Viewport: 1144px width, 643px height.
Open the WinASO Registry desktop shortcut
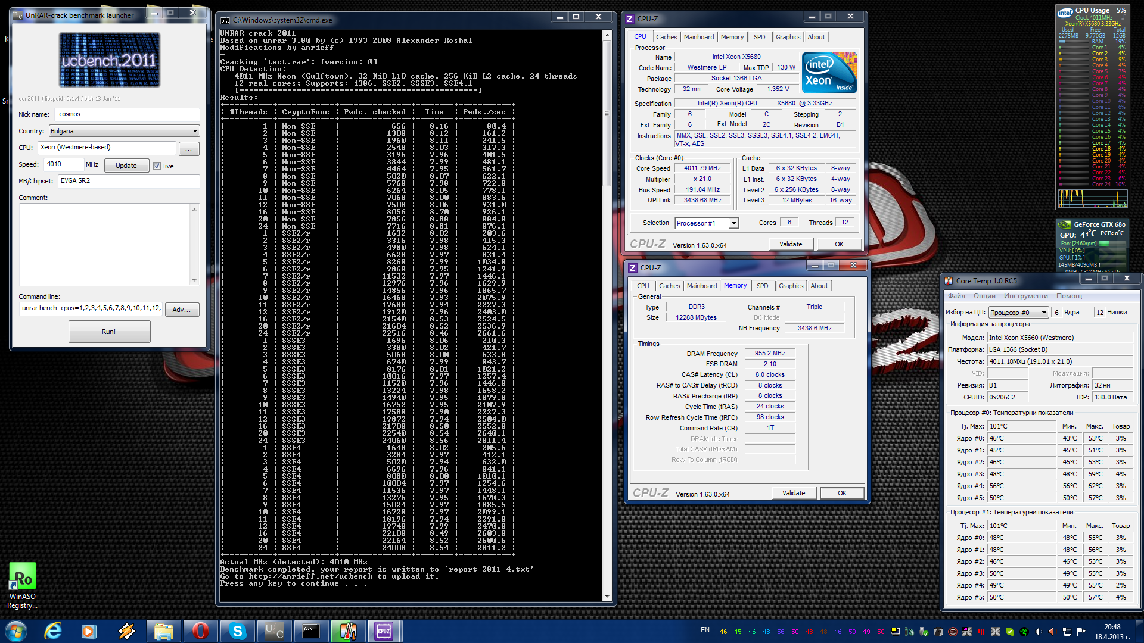tap(23, 586)
